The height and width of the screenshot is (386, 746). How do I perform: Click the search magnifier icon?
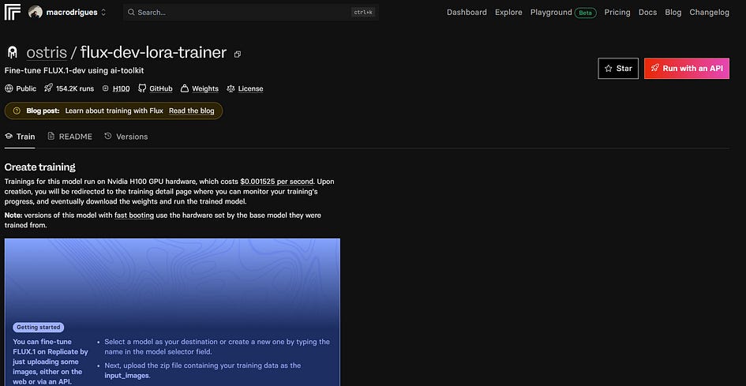(131, 13)
